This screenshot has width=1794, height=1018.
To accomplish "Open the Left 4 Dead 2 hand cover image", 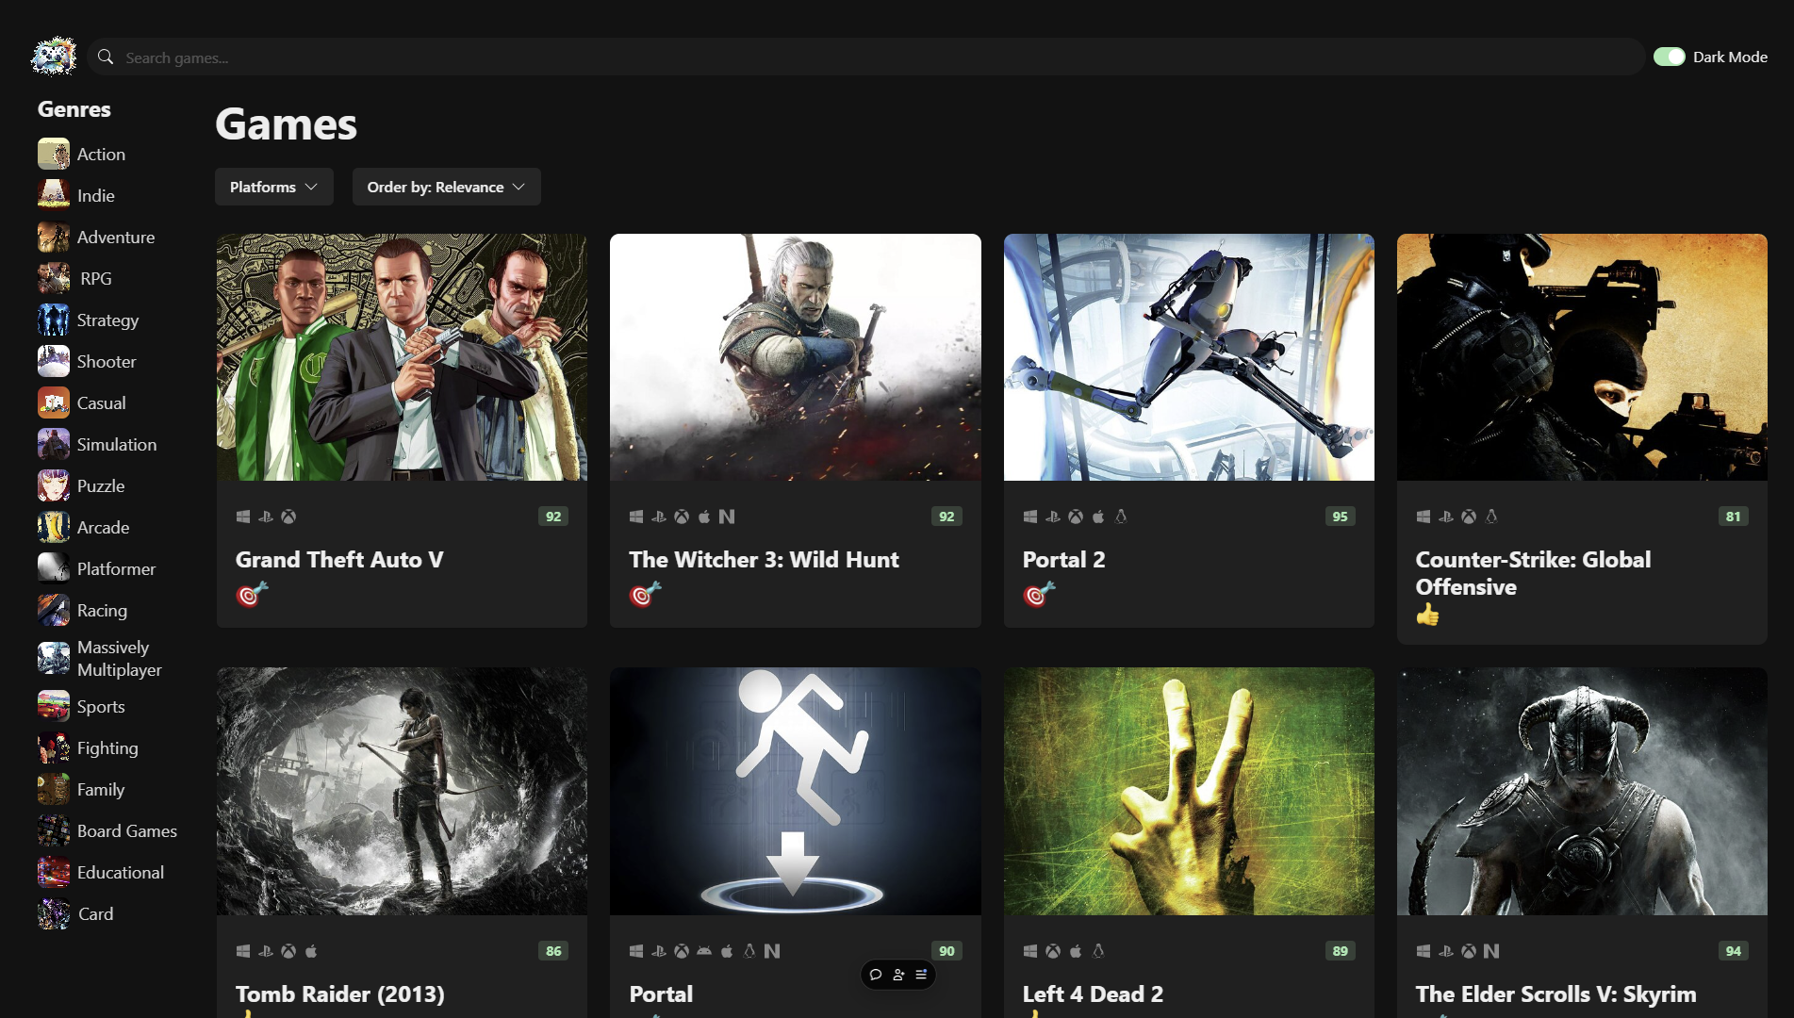I will (x=1189, y=792).
